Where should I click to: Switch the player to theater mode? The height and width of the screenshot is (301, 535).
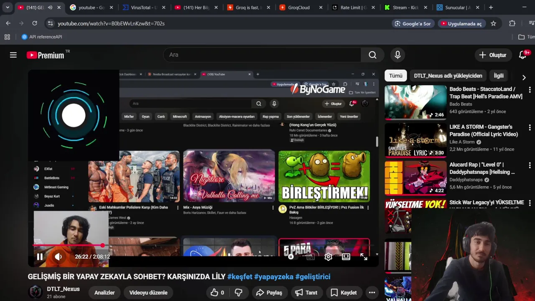(346, 257)
